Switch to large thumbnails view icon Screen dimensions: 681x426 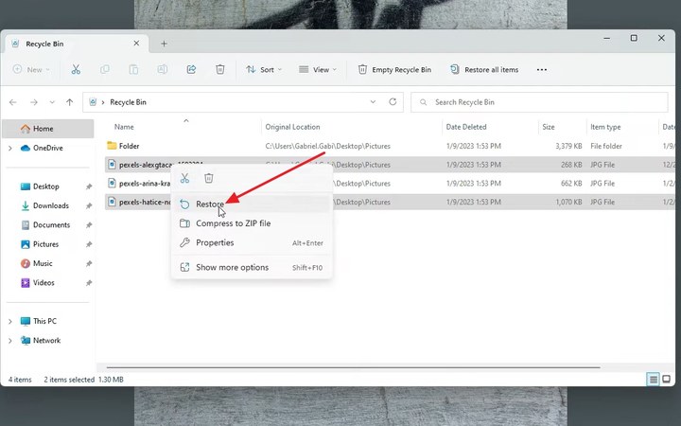click(x=666, y=379)
